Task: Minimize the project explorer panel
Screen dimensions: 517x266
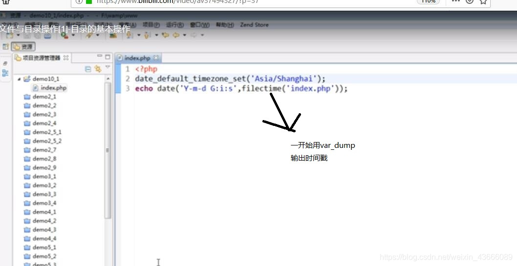Action: 99,56
